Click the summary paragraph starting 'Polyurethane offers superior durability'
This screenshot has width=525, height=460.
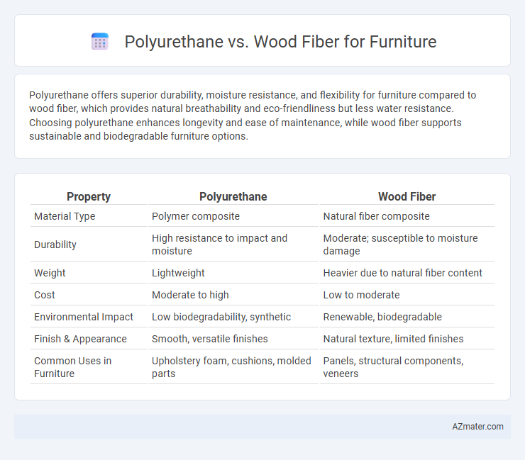click(x=253, y=116)
